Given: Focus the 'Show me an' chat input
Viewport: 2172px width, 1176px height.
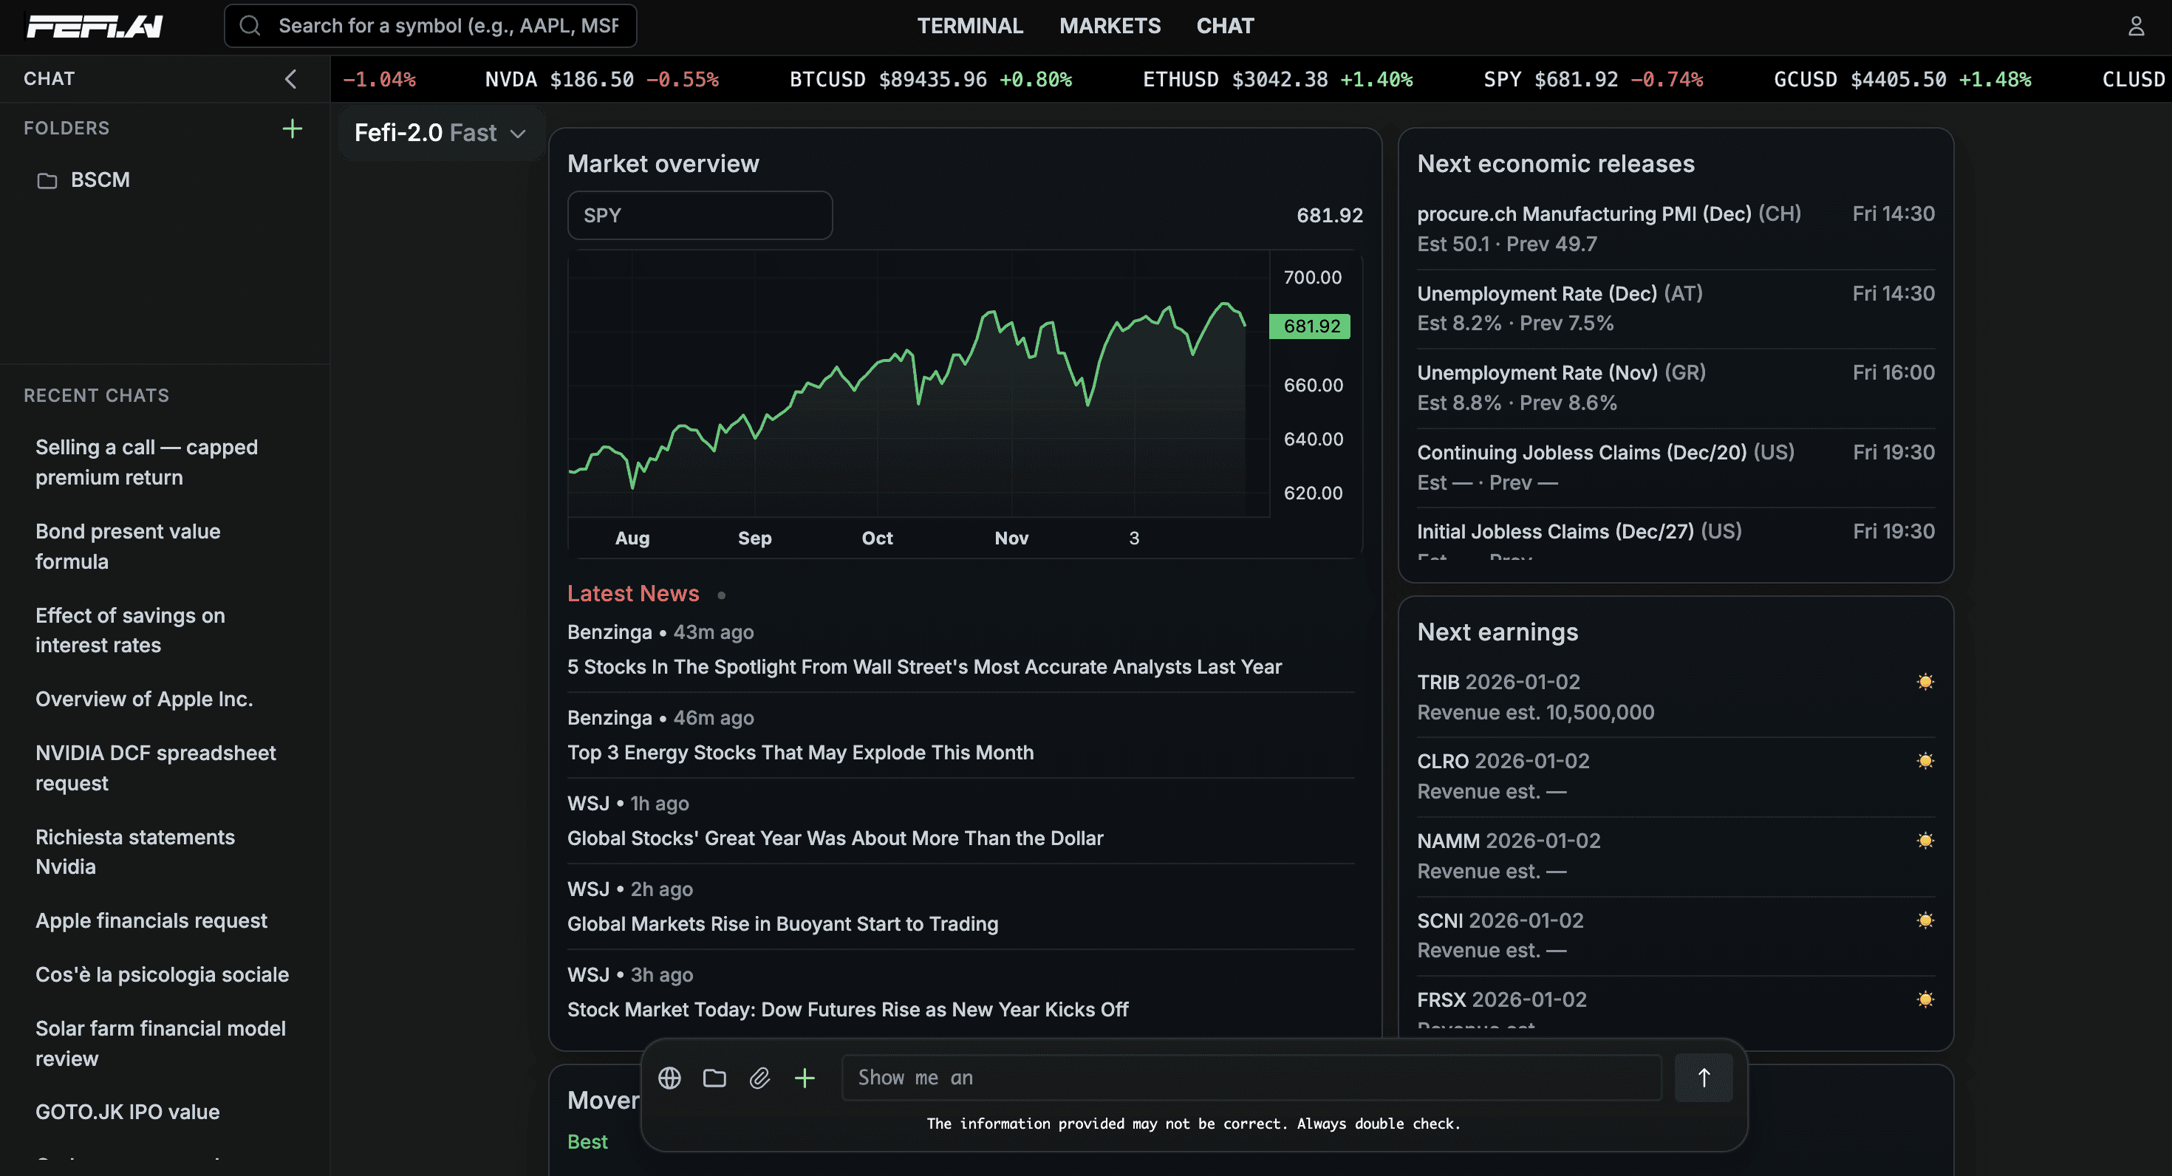Looking at the screenshot, I should (x=1251, y=1077).
